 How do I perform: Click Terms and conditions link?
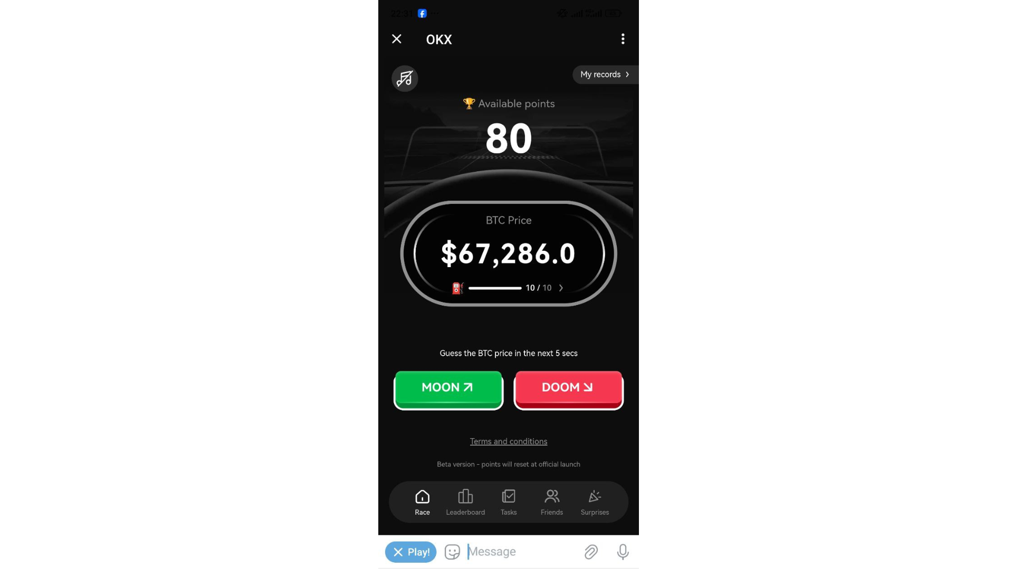(x=509, y=441)
